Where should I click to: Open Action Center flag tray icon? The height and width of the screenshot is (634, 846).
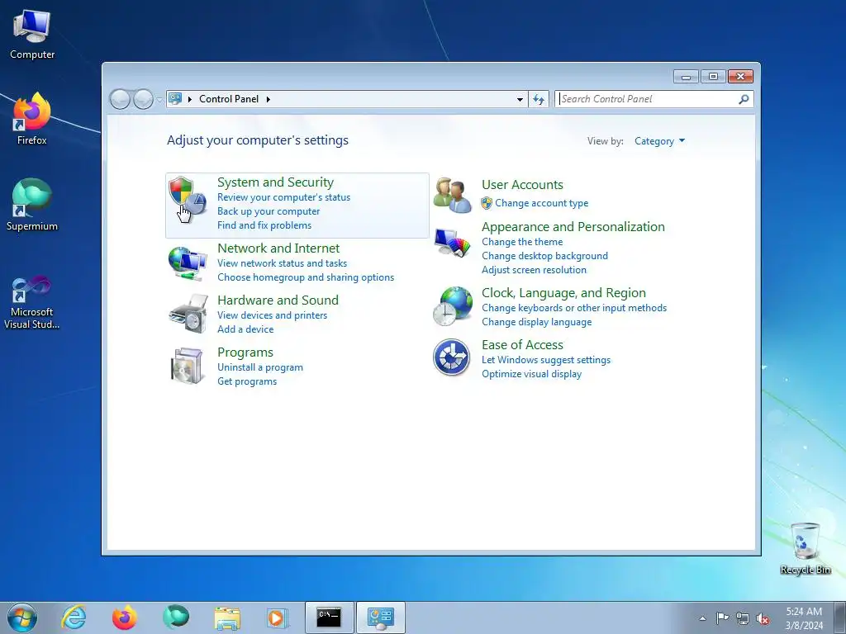coord(722,617)
